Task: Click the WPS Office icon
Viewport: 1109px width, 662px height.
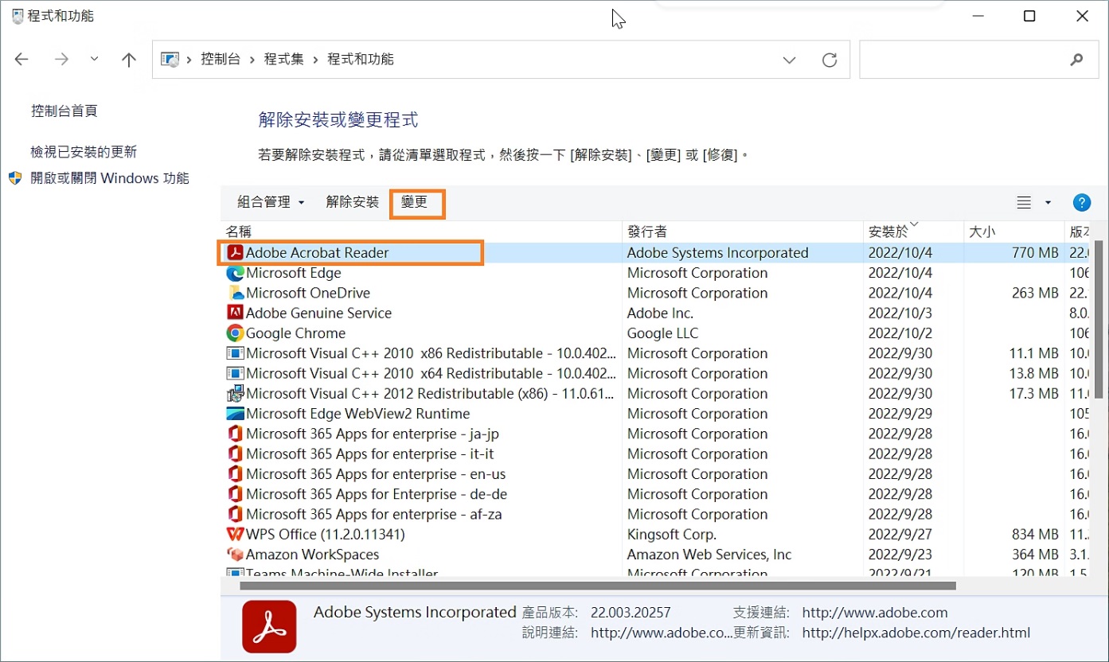Action: [235, 534]
